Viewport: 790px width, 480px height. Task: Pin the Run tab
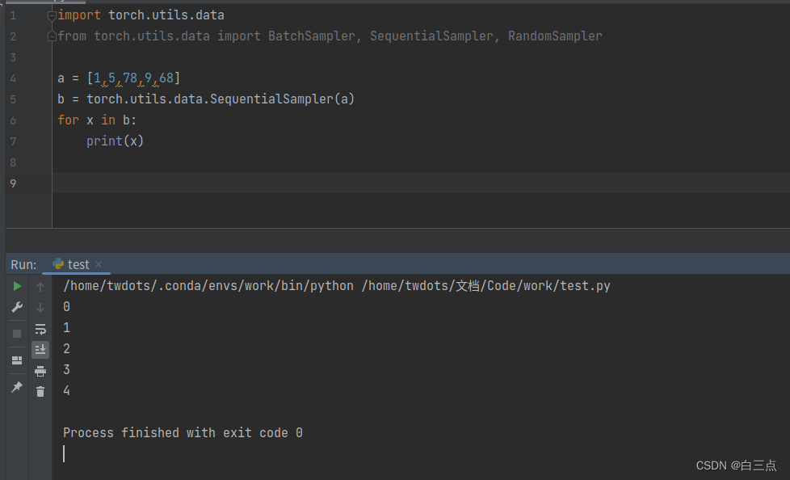(17, 387)
